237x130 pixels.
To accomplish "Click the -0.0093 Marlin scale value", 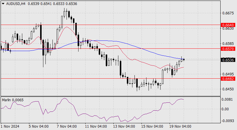I will coord(228,121).
